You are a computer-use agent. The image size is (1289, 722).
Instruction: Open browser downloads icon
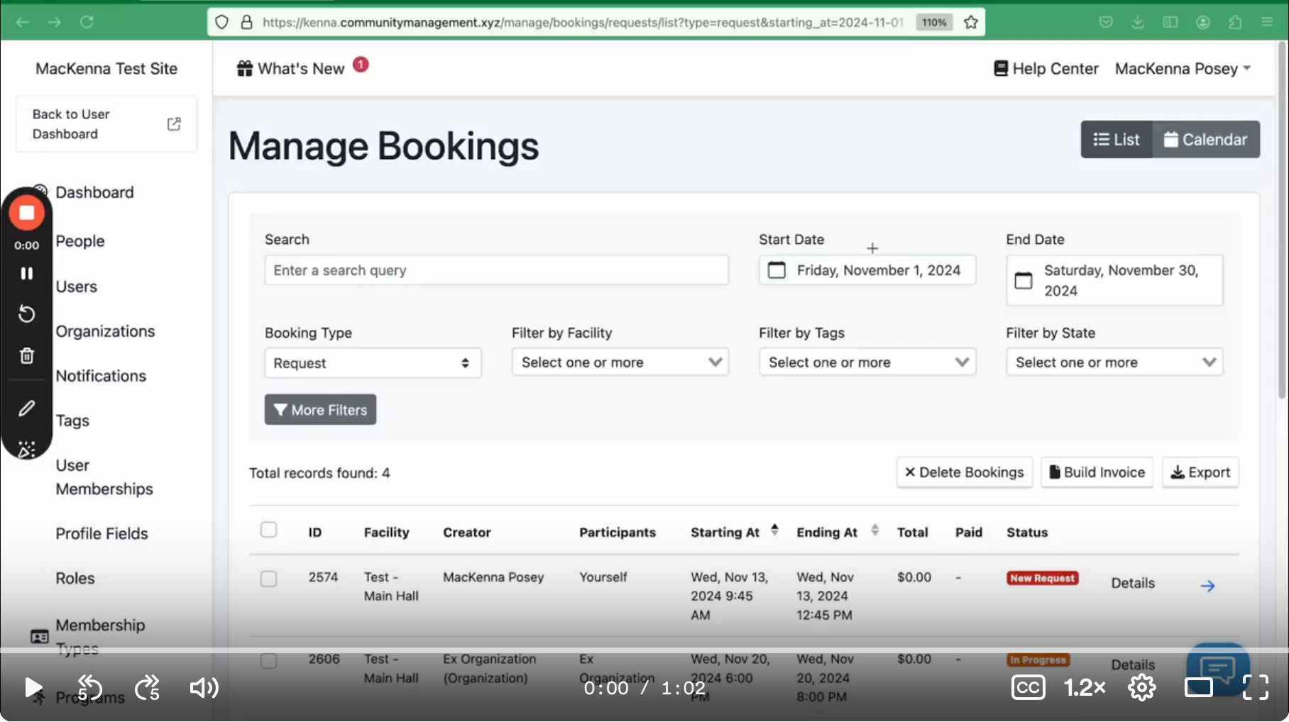pyautogui.click(x=1138, y=22)
